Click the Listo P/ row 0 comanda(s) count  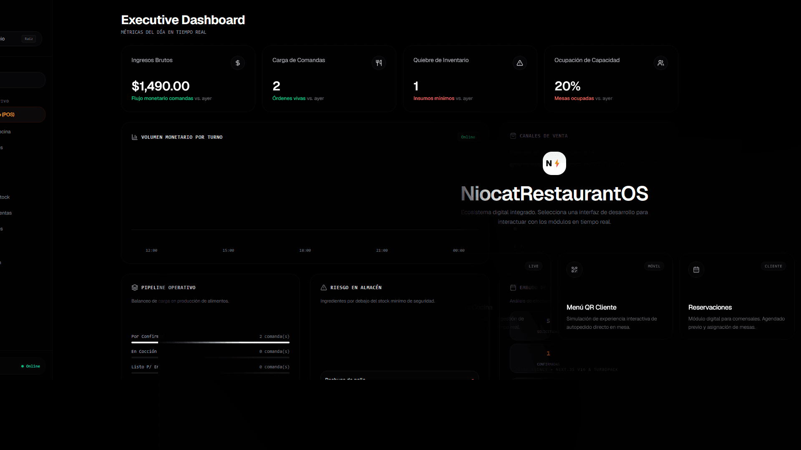click(x=274, y=367)
